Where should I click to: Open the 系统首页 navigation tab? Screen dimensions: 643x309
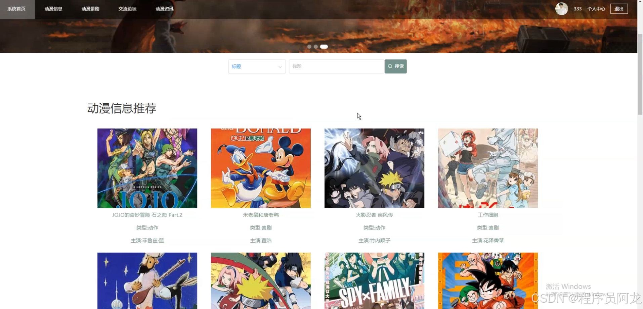click(x=17, y=9)
